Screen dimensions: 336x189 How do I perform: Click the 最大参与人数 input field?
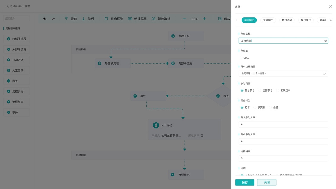[283, 124]
